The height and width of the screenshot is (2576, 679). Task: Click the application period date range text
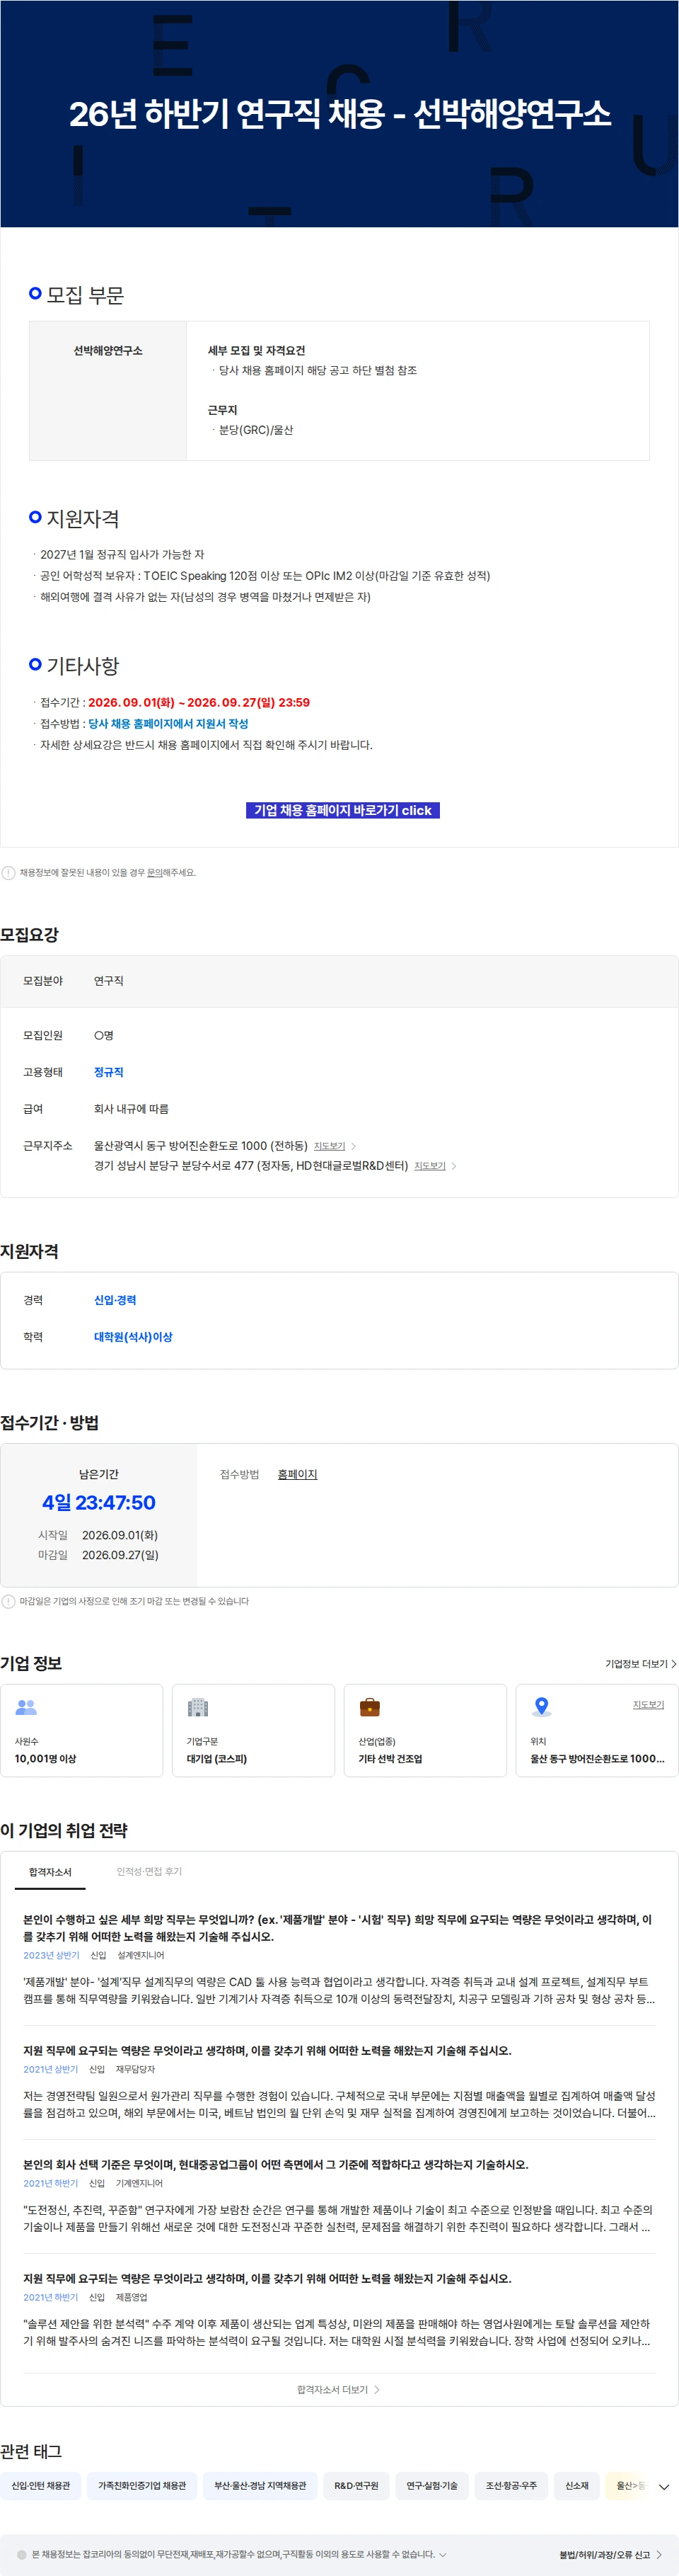[199, 703]
